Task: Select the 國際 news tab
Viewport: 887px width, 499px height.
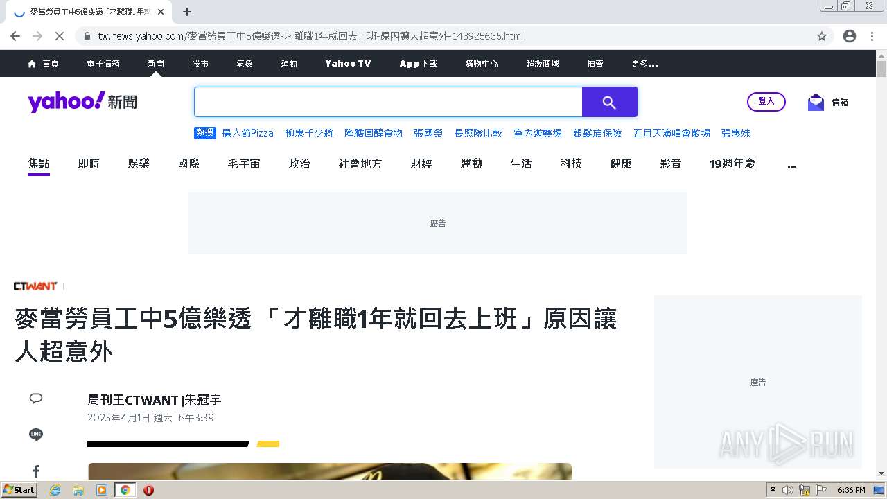Action: 188,164
